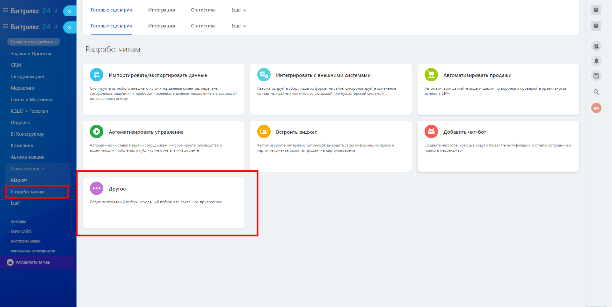Select Готовые сценарии tab in lower row
612x307 pixels.
coord(112,26)
